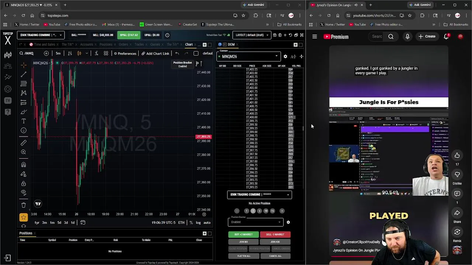This screenshot has width=472, height=265.
Task: Select the crosshair cursor tool in chart sidebar
Action: tap(24, 65)
